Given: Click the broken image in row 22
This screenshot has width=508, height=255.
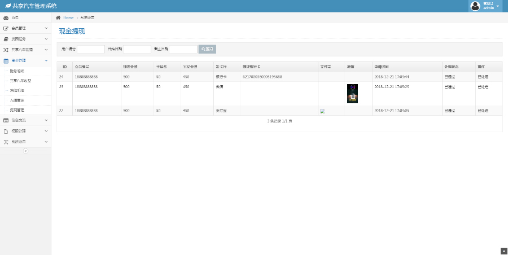Looking at the screenshot, I should (x=322, y=111).
